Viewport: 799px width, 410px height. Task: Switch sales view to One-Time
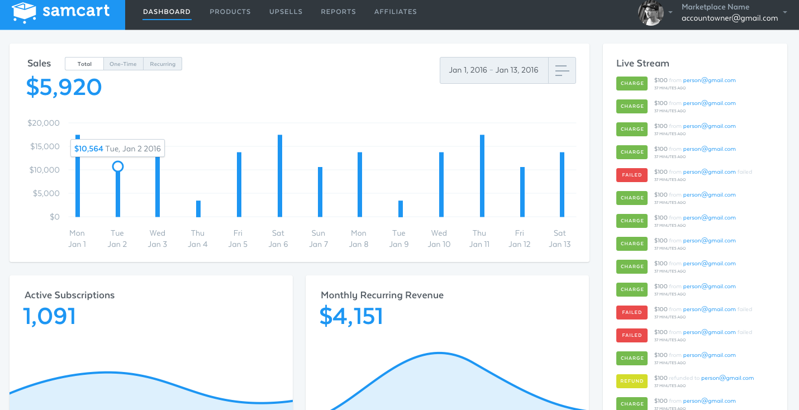coord(123,64)
